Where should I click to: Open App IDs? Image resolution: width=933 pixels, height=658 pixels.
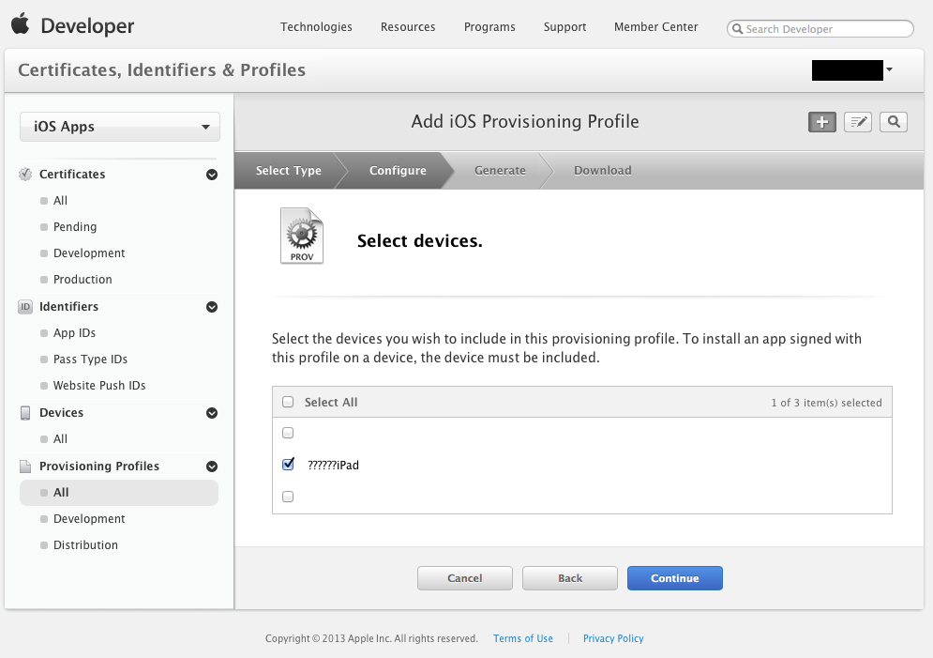[x=74, y=333]
